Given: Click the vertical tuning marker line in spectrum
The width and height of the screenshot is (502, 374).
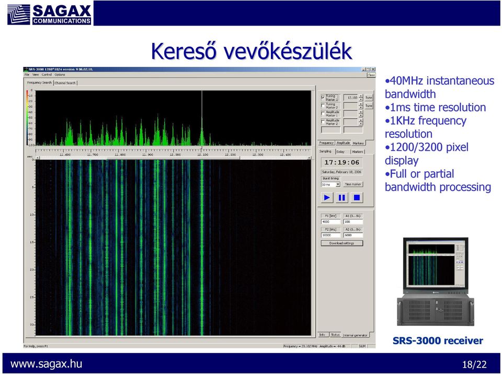Looking at the screenshot, I should point(202,118).
